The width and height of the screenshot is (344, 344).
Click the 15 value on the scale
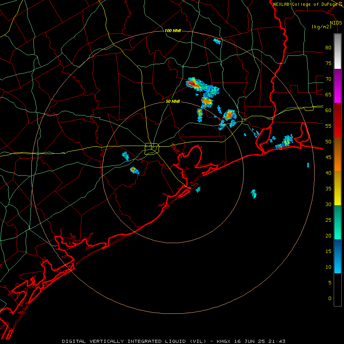pyautogui.click(x=328, y=251)
